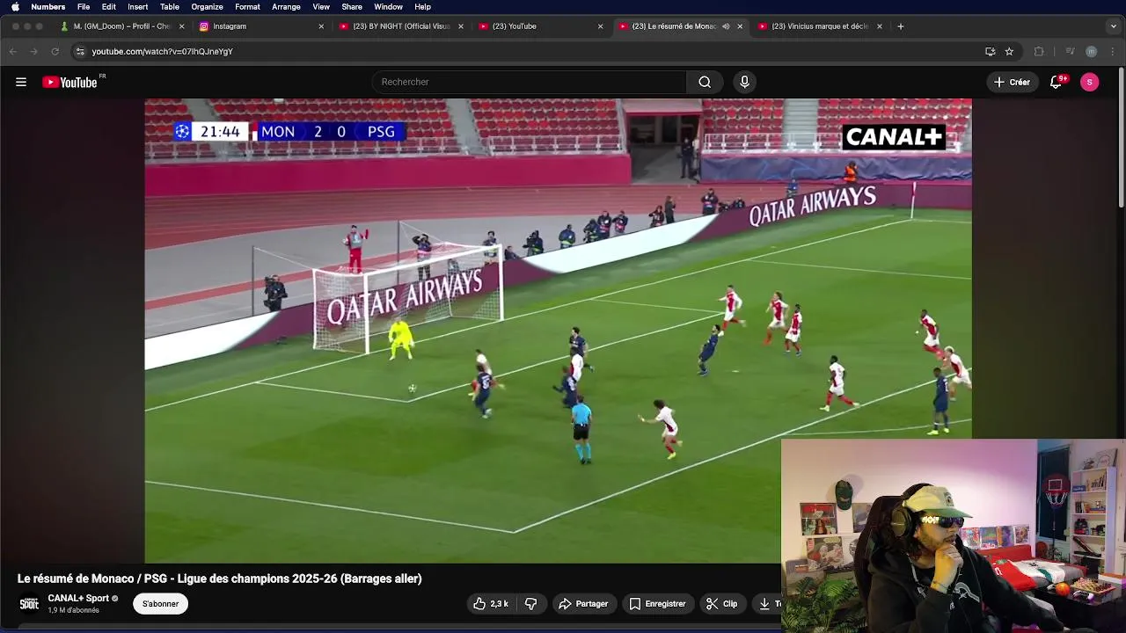This screenshot has height=633, width=1126.
Task: Open the Arrange menu
Action: [287, 6]
